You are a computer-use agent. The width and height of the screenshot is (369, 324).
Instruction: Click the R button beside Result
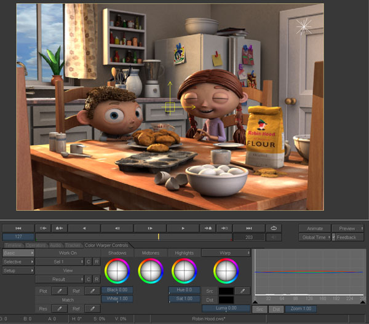pos(97,279)
